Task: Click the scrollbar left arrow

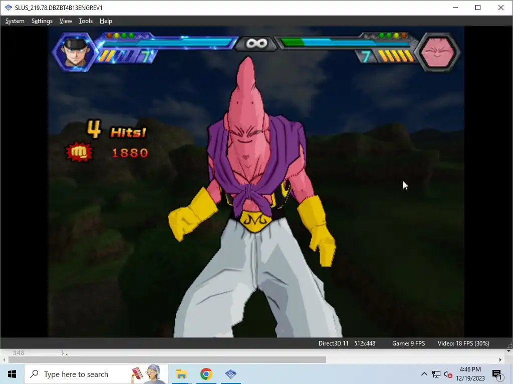Action: tap(4, 360)
